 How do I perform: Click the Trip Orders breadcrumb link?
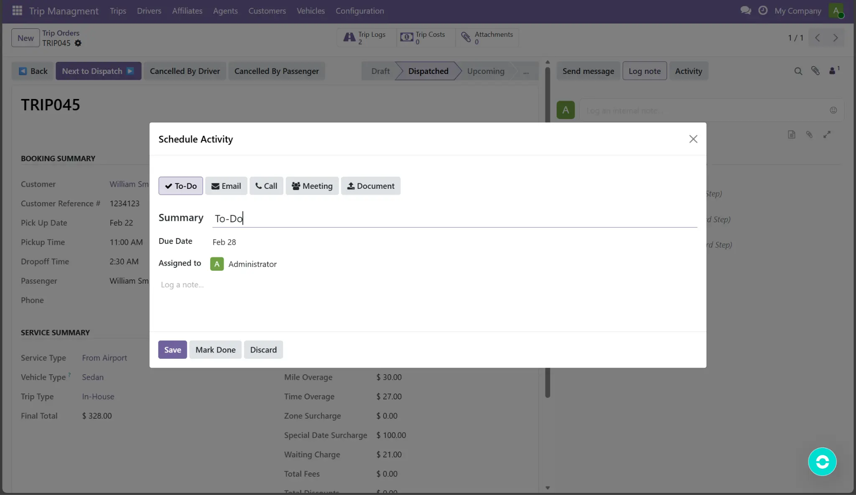[61, 33]
